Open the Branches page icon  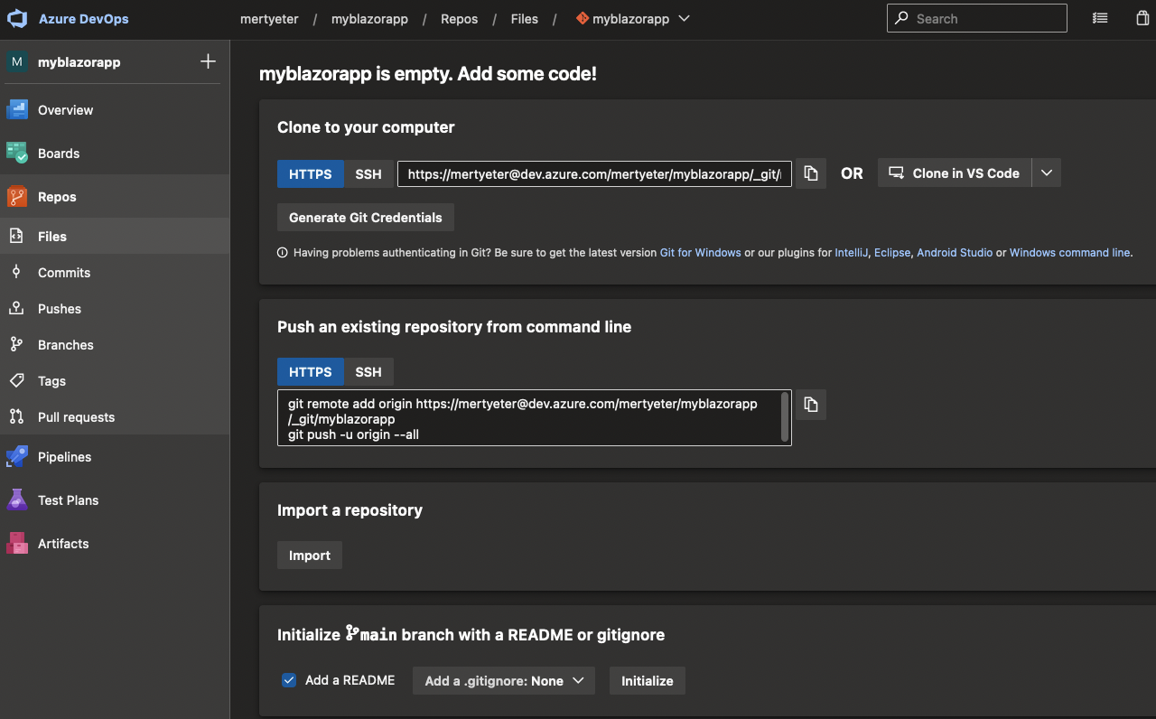(x=16, y=345)
